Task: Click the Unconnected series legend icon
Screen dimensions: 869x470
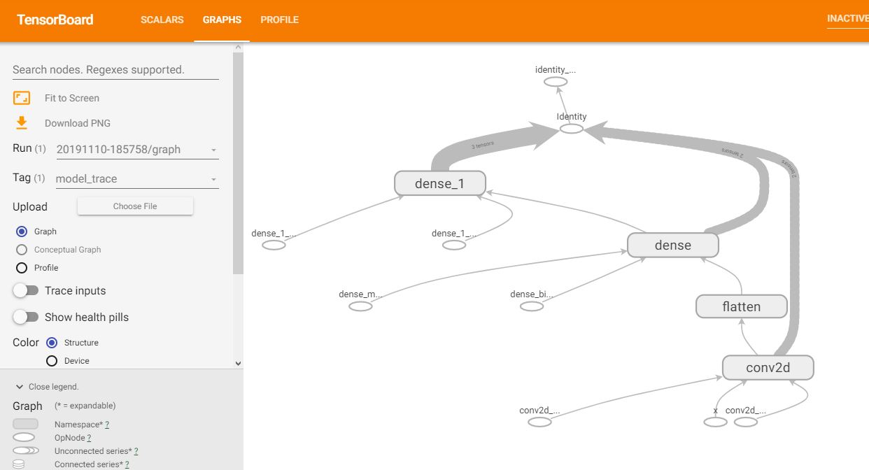Action: coord(25,450)
